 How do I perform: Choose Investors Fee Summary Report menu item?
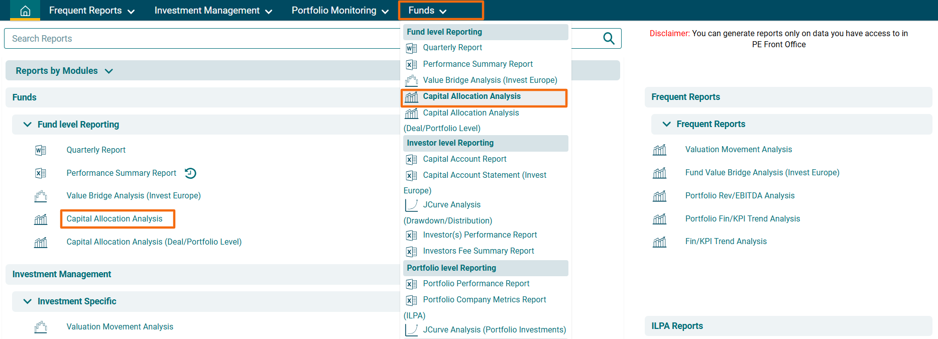(478, 251)
